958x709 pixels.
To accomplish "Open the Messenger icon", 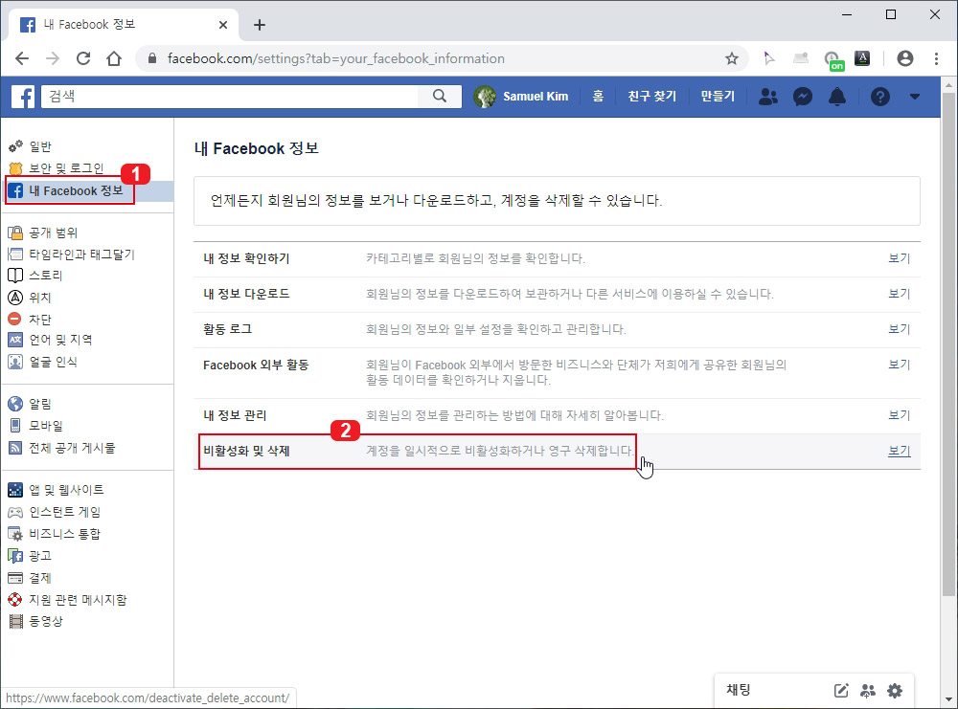I will [802, 97].
